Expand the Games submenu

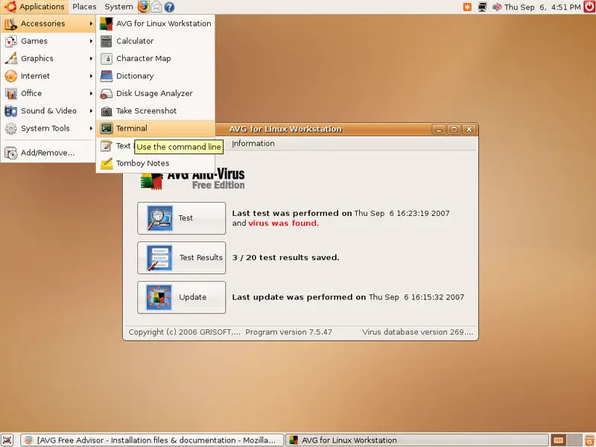pos(48,41)
